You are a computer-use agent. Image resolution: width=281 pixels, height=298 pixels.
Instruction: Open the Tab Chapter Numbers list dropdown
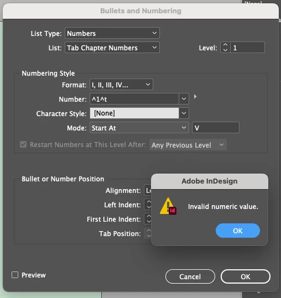click(x=112, y=48)
